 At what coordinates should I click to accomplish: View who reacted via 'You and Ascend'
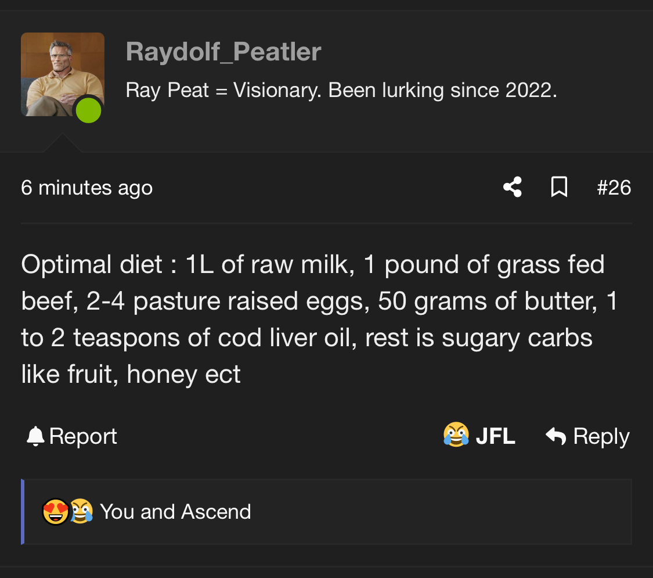click(175, 511)
